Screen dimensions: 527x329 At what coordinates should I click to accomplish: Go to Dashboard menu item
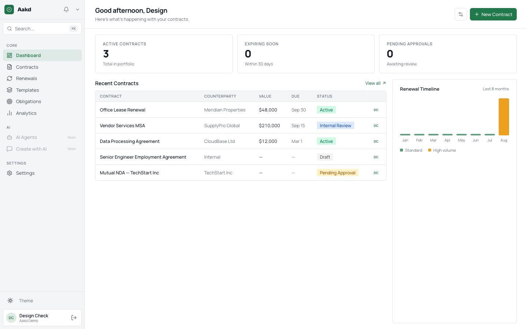[42, 56]
